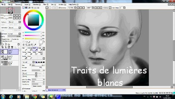Open Google Chrome from the taskbar

click(x=35, y=97)
